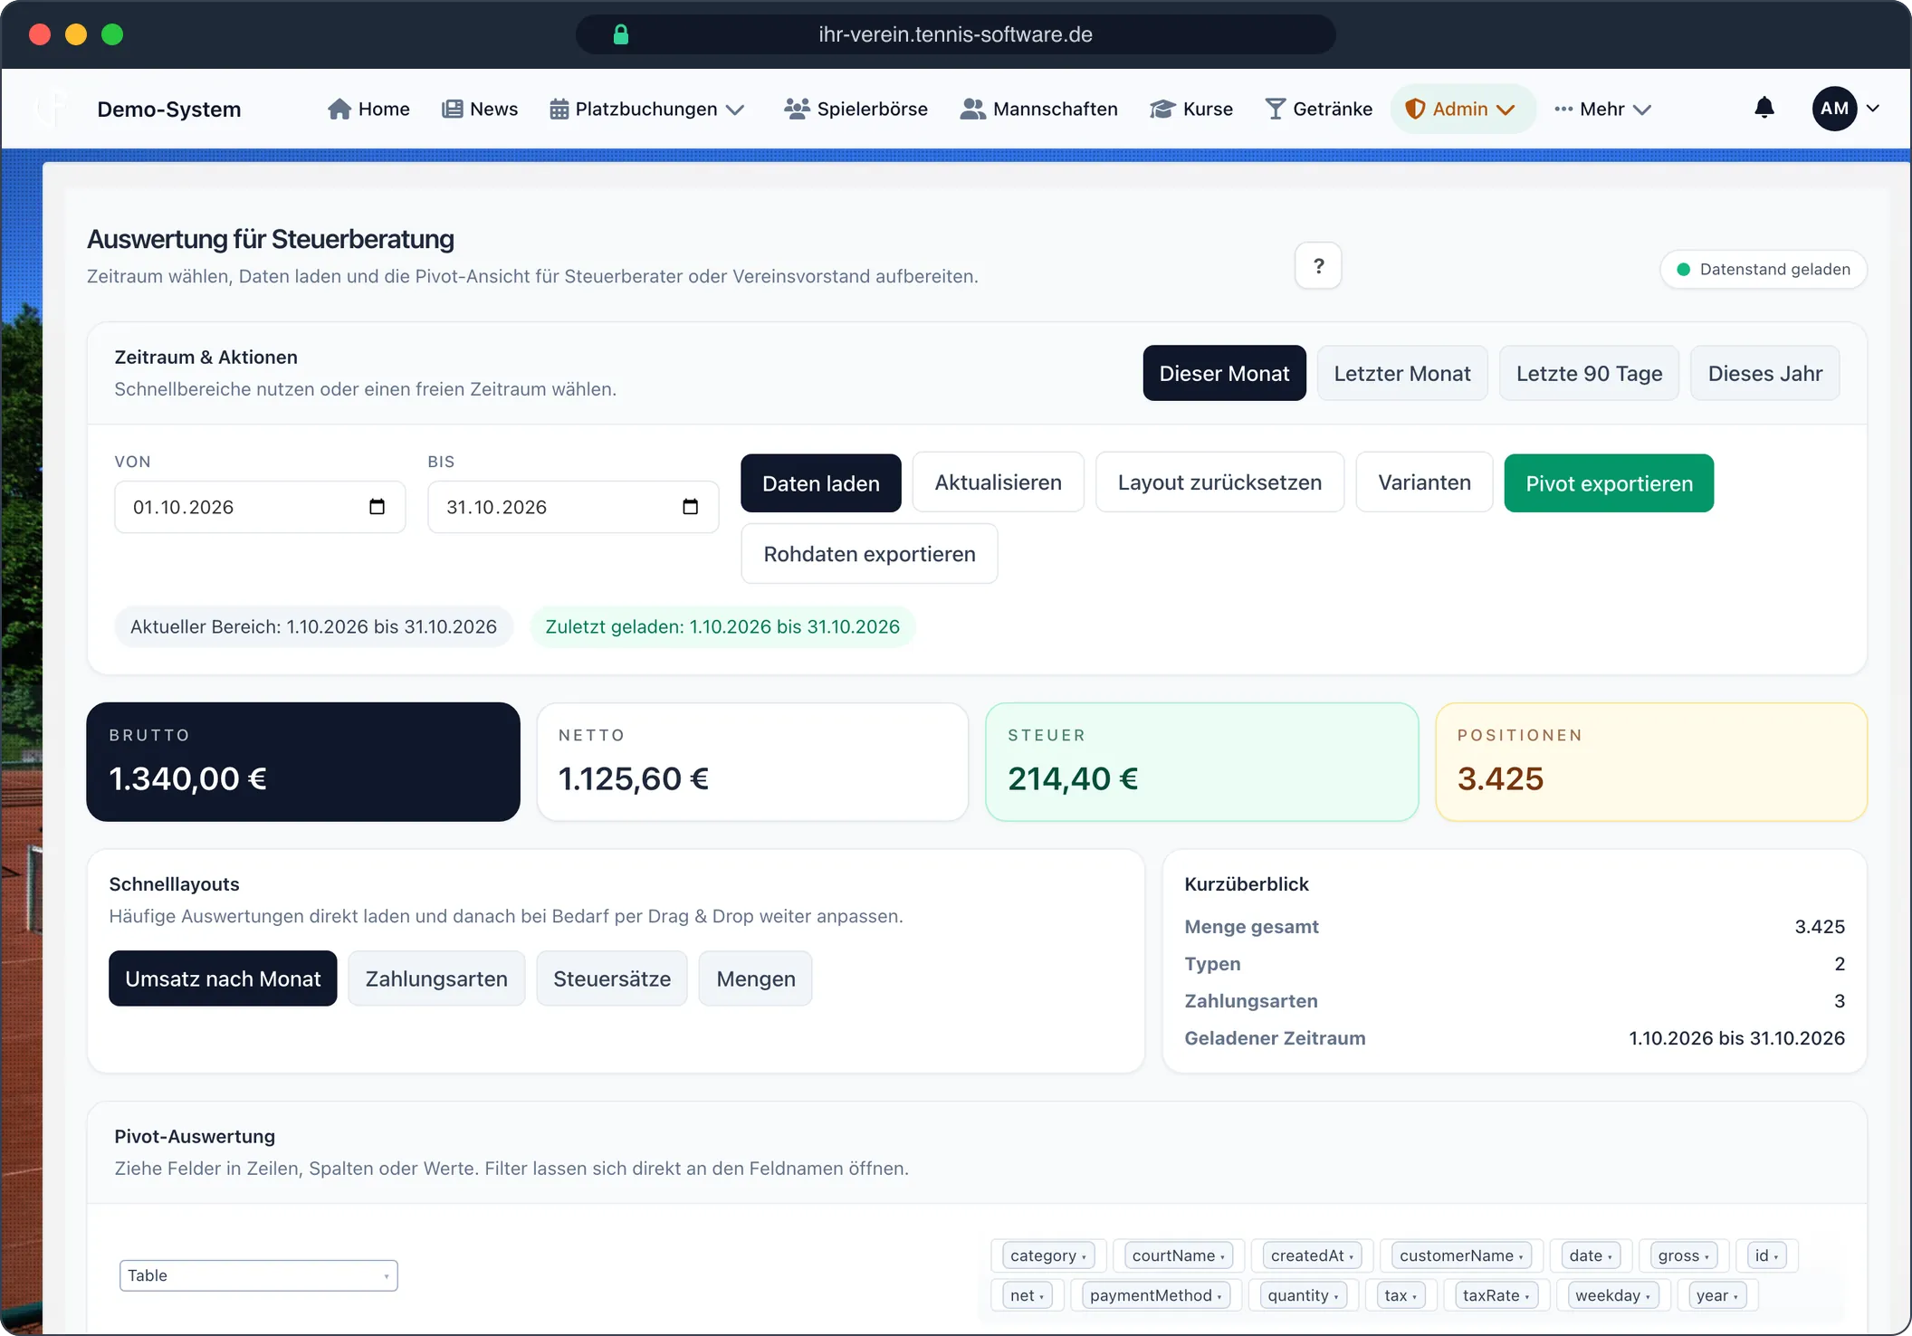The image size is (1912, 1336).
Task: Click the AM user avatar
Action: pos(1834,109)
